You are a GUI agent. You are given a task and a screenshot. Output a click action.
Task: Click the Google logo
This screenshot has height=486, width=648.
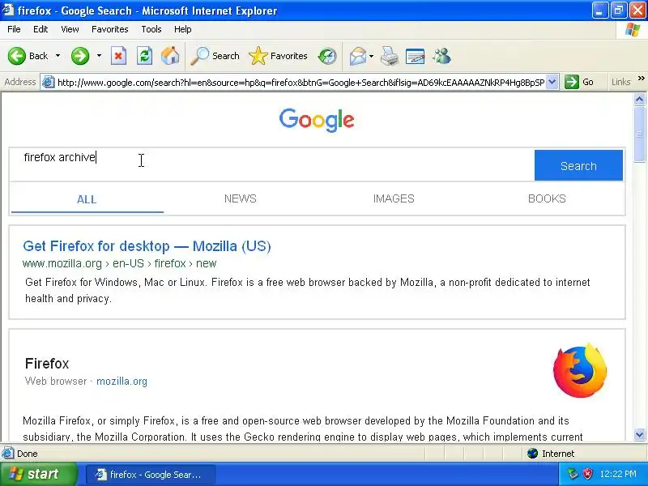click(x=317, y=120)
